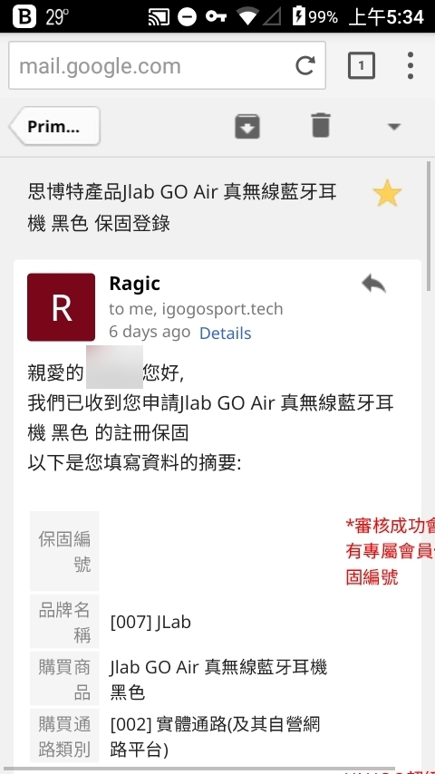Tap recipients line 'to me, igogosport.tech'
The width and height of the screenshot is (435, 774).
tap(196, 309)
